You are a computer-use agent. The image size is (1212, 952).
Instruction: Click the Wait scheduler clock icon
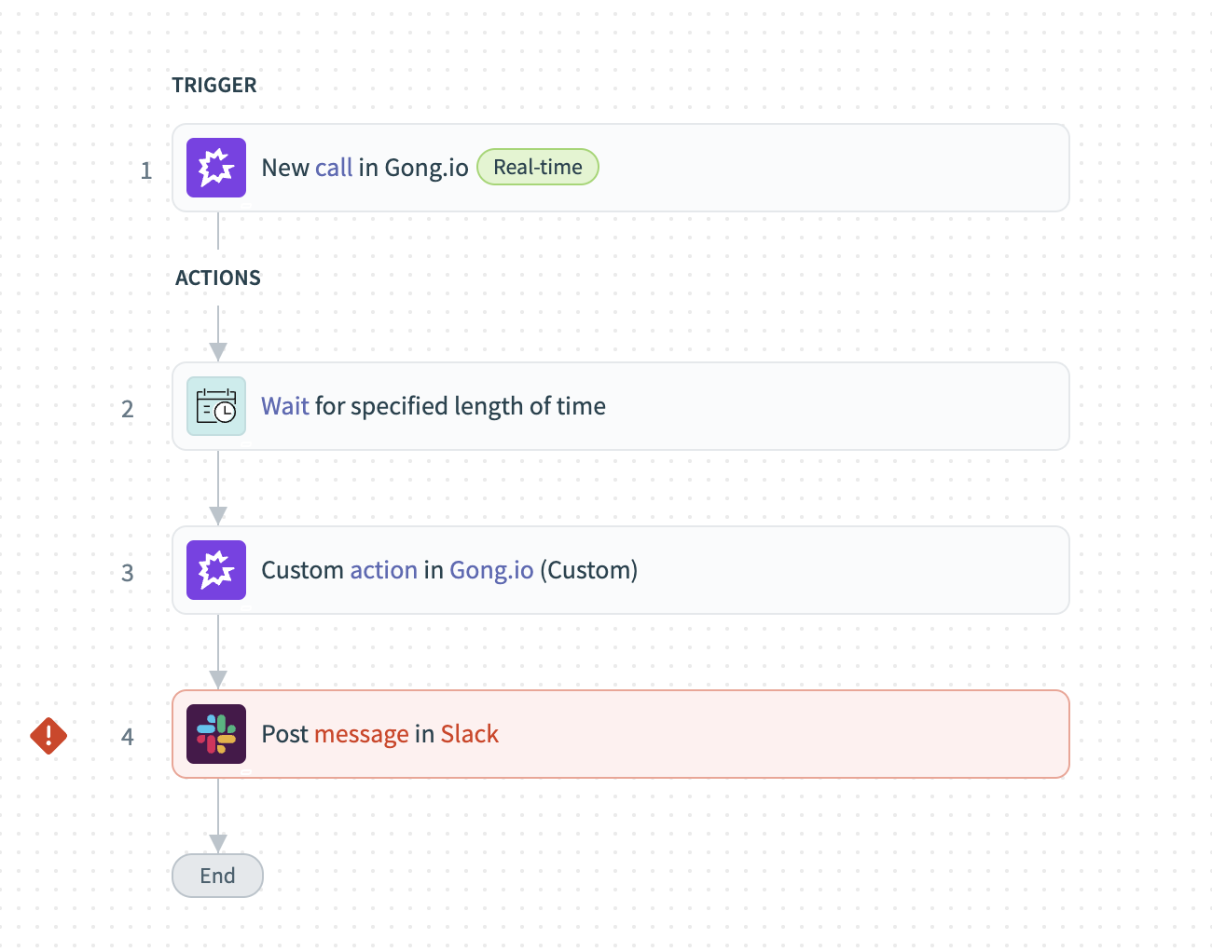216,406
